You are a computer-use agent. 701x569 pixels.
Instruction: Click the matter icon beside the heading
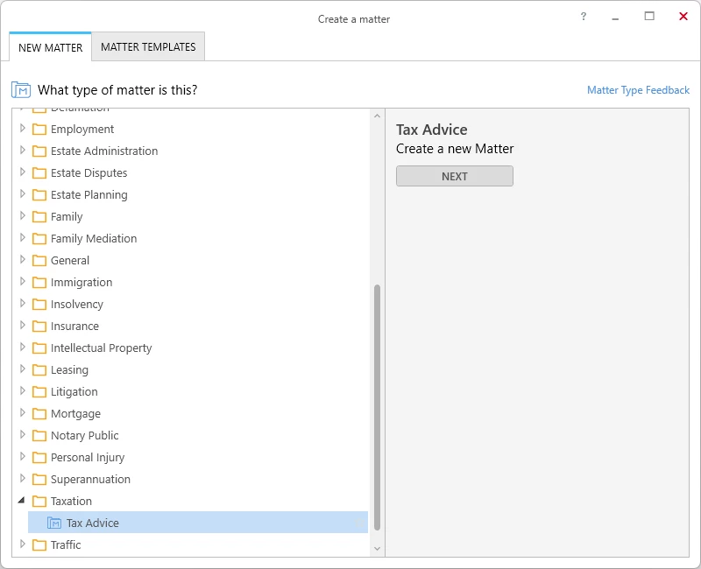20,90
